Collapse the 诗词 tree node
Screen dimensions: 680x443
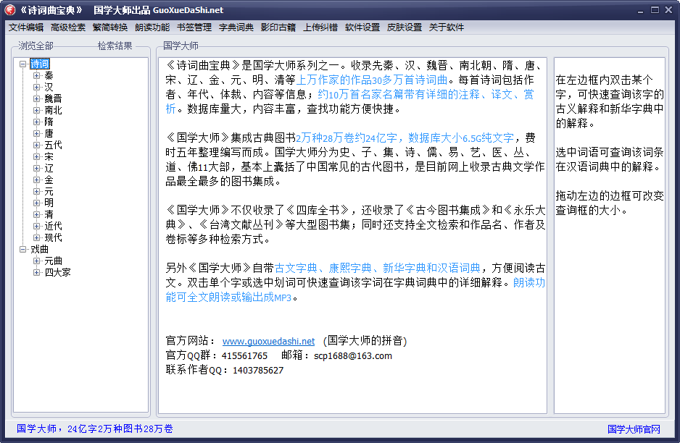point(23,64)
